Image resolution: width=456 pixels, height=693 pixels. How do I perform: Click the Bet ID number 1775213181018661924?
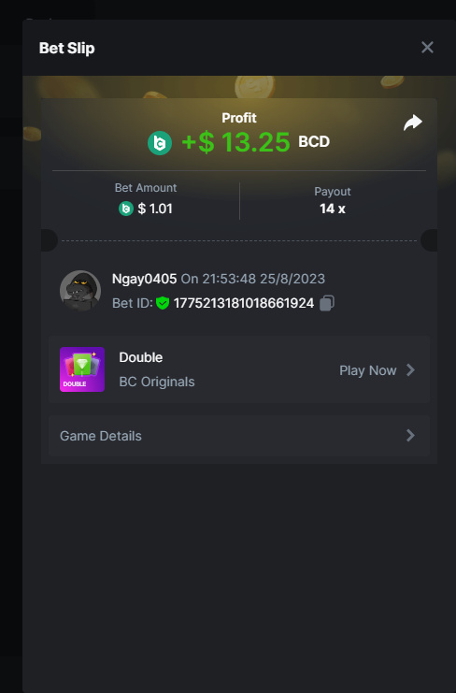coord(244,303)
